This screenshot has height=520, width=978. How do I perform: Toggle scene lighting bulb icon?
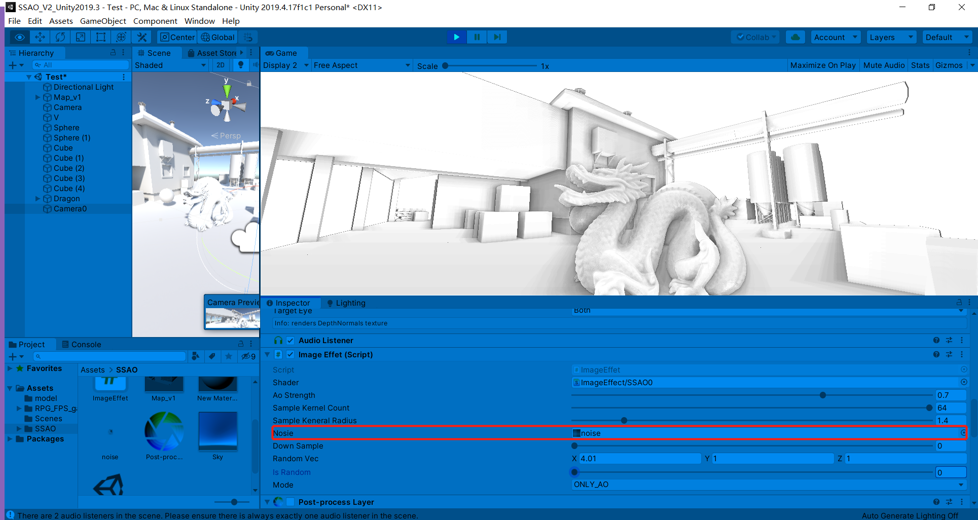pos(241,65)
